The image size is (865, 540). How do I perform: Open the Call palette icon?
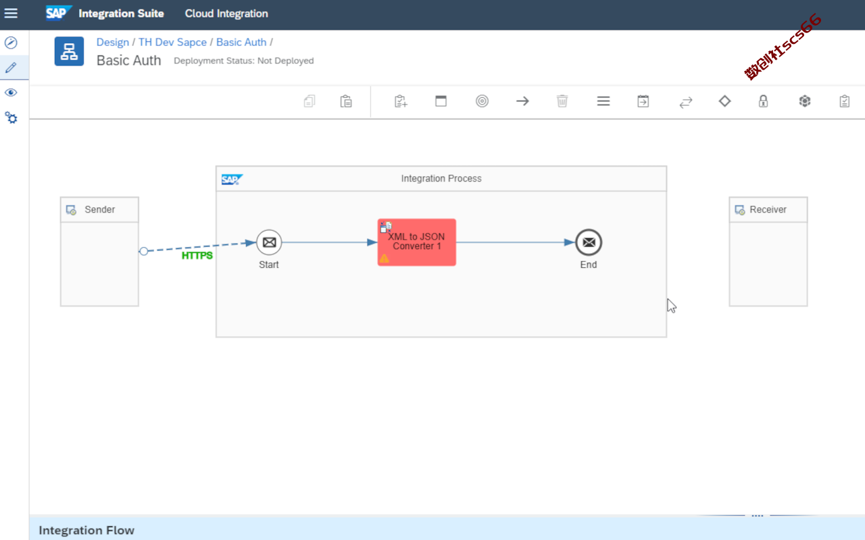[x=643, y=101]
